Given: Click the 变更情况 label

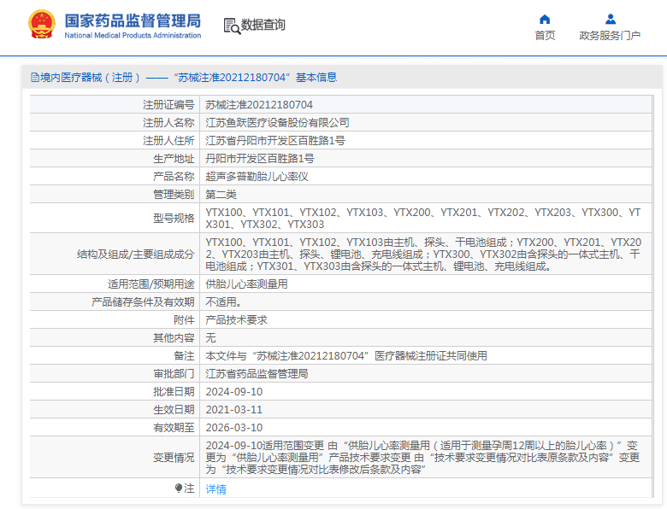Looking at the screenshot, I should point(174,457).
